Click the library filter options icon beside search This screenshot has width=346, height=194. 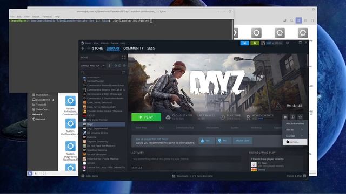pyautogui.click(x=124, y=72)
